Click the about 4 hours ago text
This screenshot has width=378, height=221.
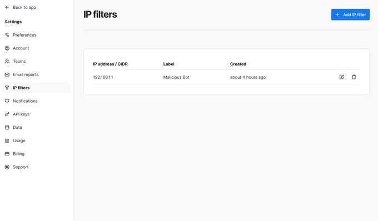pos(248,77)
